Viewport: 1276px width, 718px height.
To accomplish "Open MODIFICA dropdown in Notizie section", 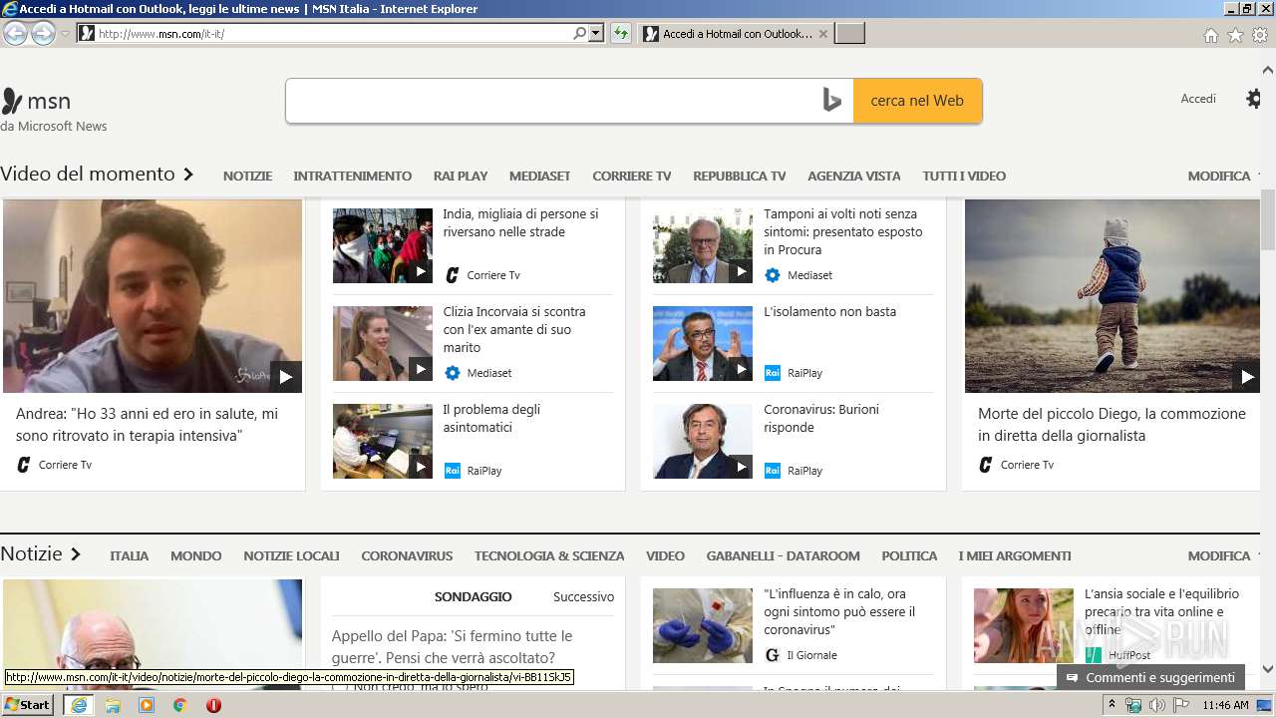I will click(x=1223, y=556).
